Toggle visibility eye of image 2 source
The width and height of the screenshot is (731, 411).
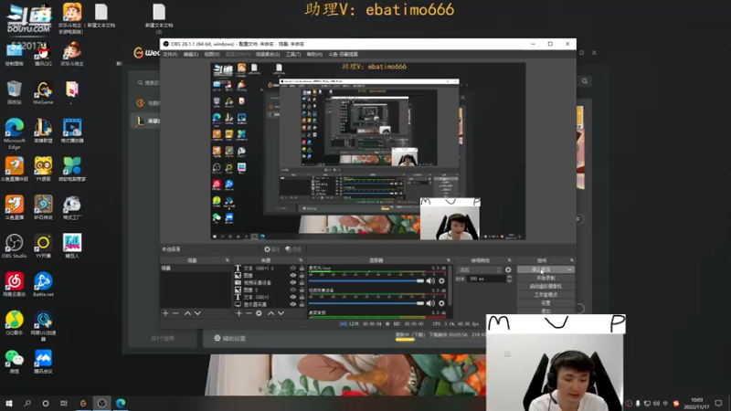point(292,290)
